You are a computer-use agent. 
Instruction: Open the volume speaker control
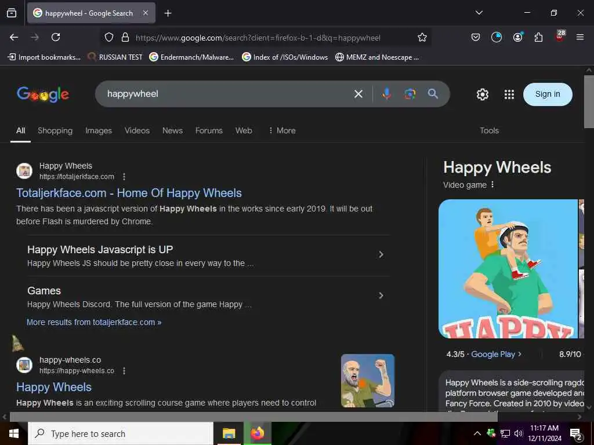(518, 433)
